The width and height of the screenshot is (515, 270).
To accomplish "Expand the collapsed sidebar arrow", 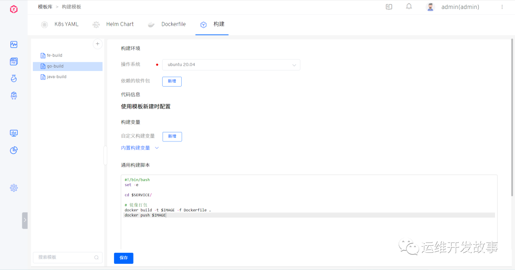I will (25, 220).
